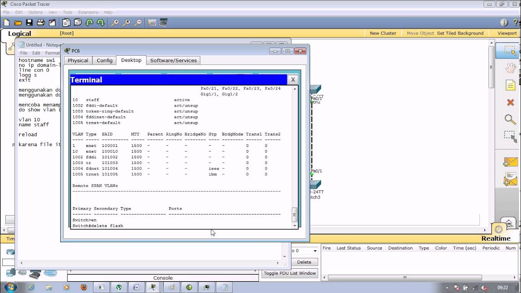Launch Internet Explorer from the taskbar

click(31, 287)
